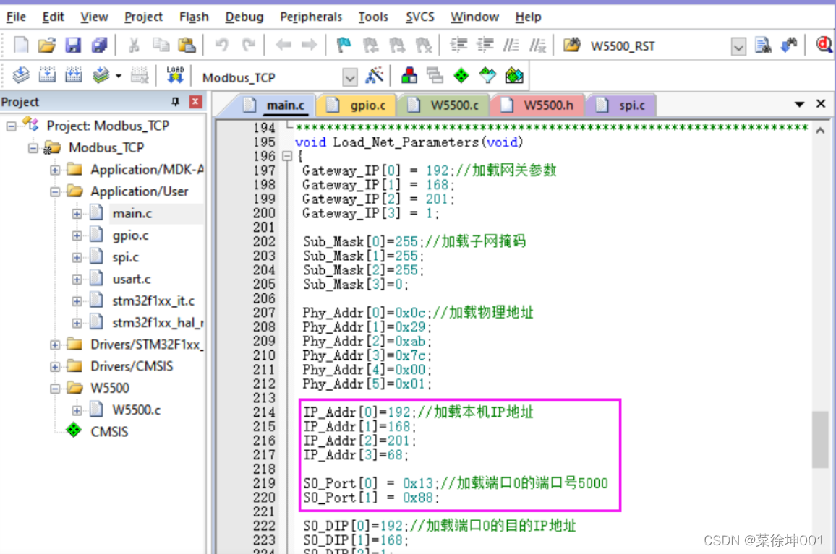Expand the Application/MDK-A group

point(55,170)
